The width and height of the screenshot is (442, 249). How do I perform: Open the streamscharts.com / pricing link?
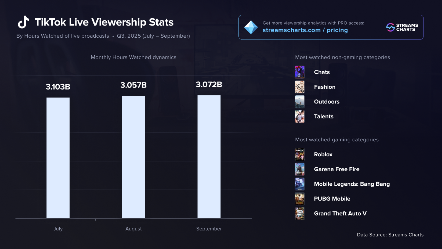305,30
